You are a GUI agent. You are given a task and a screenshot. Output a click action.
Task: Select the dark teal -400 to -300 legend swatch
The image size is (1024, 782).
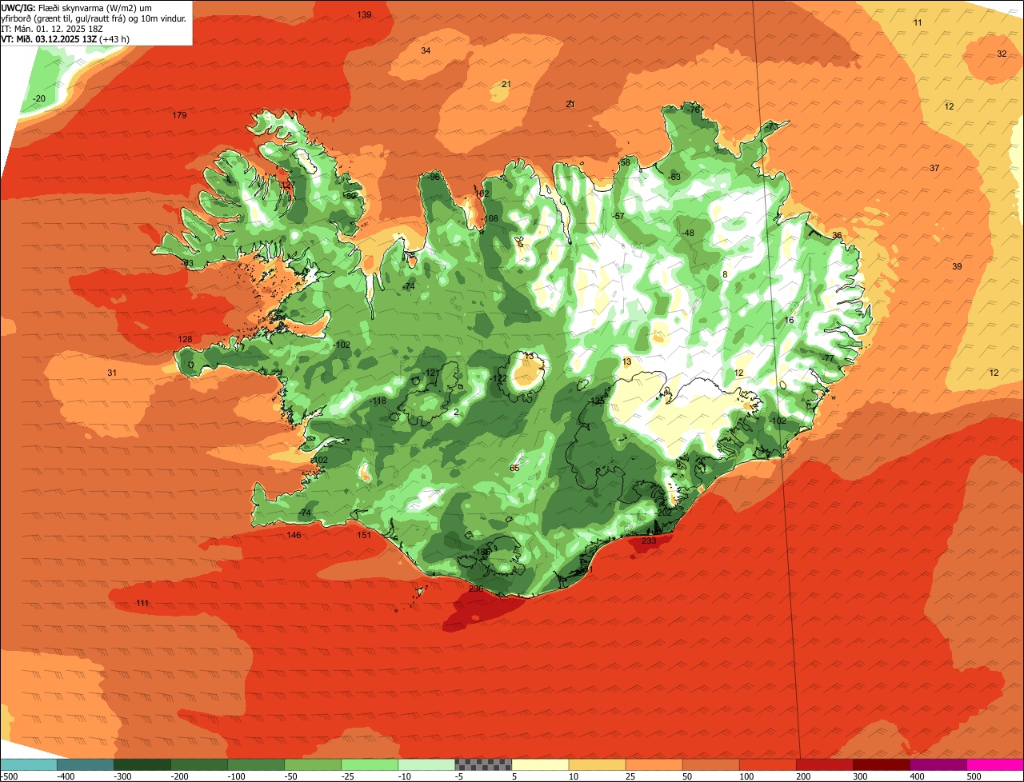[x=86, y=764]
